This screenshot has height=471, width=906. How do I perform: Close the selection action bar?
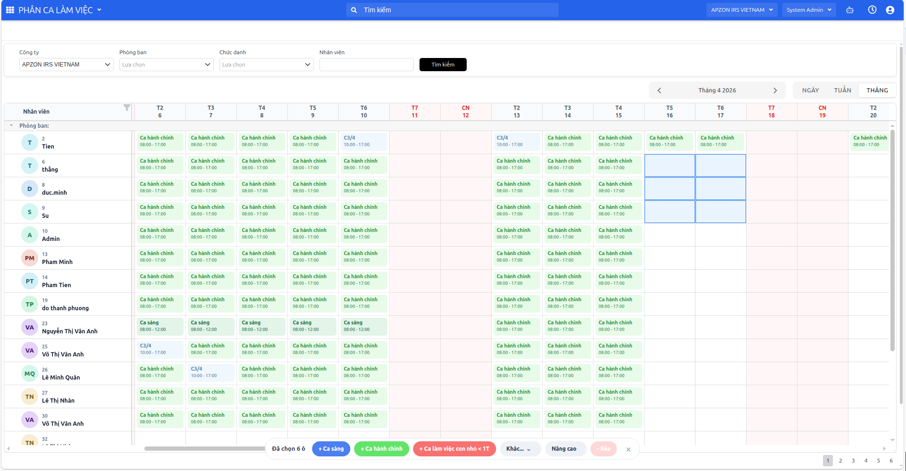628,449
